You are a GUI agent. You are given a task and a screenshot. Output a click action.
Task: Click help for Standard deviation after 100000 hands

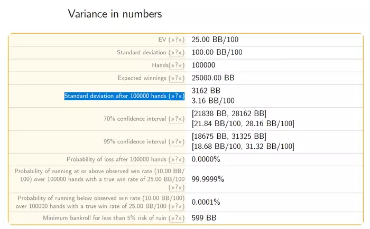pos(177,96)
